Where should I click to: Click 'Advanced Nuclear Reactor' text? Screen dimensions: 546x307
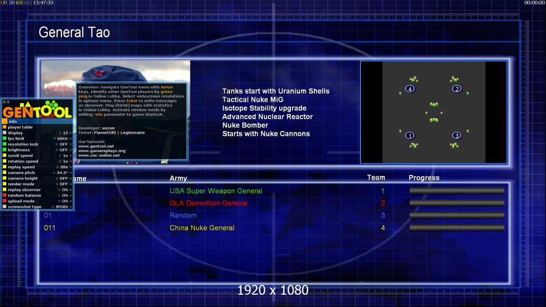click(267, 117)
